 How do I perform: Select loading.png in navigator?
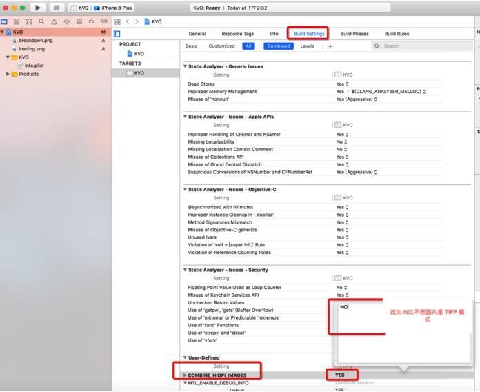pos(32,49)
